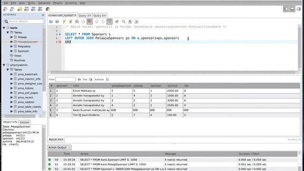Screen dimensions: 304x171
Task: Open the Query menu
Action: 31,3
